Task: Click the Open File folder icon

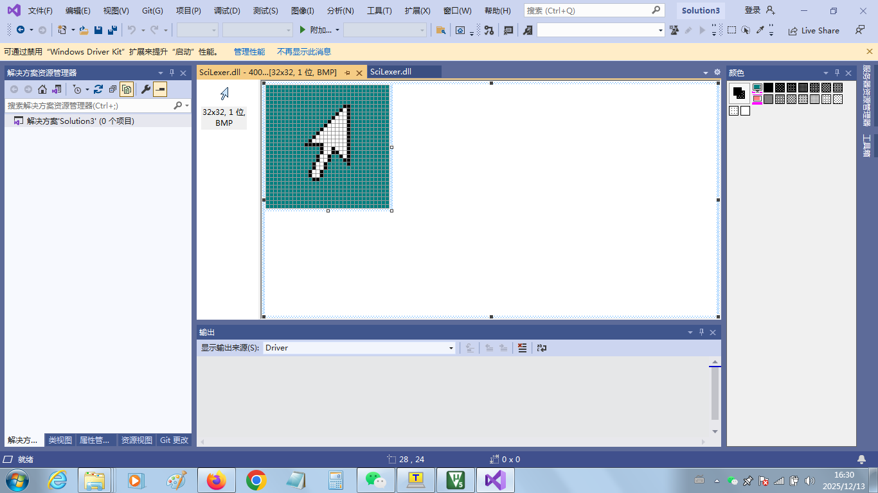Action: 84,30
